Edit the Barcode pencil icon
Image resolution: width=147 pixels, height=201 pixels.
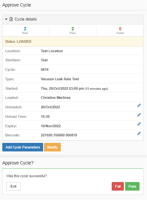[x=139, y=134]
